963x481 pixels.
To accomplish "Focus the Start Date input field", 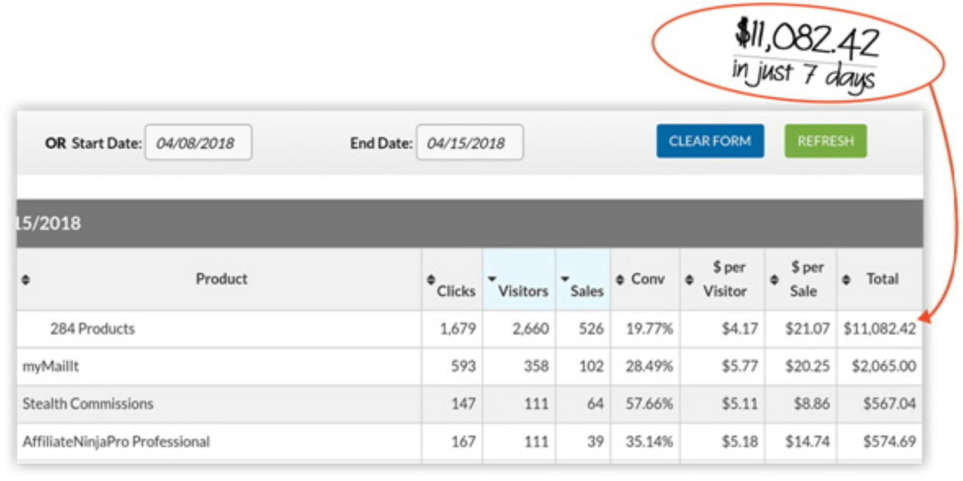I will (198, 142).
